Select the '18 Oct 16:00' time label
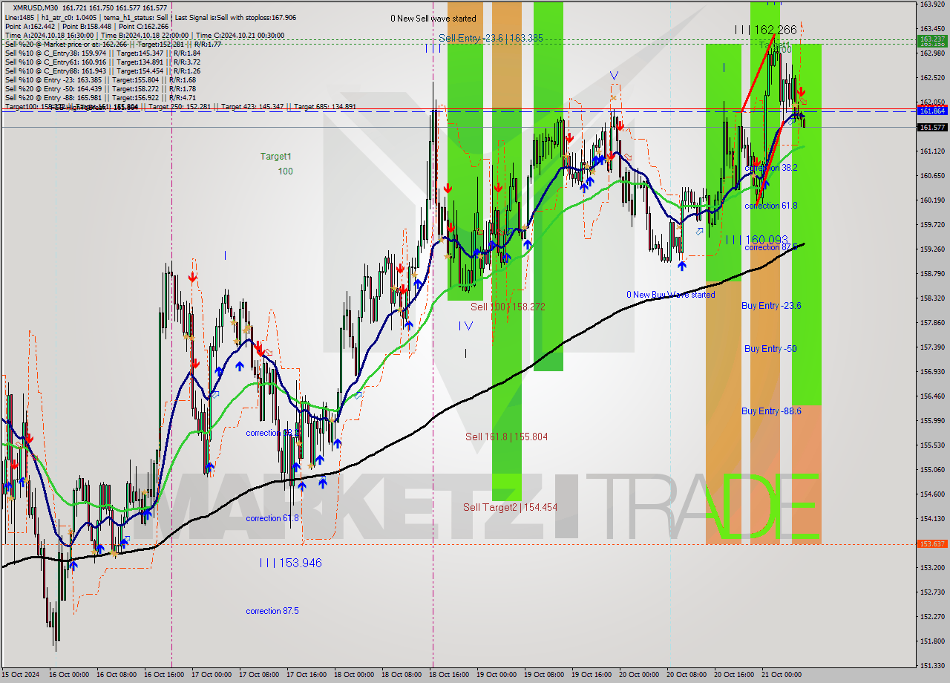950x683 pixels. (448, 675)
